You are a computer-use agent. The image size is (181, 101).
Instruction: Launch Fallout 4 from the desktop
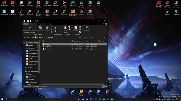21,3
